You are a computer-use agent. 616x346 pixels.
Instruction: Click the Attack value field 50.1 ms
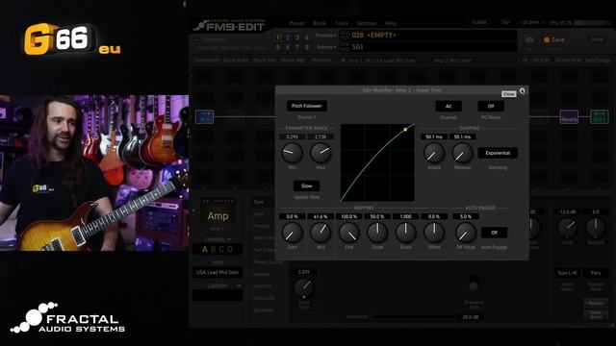tap(434, 136)
